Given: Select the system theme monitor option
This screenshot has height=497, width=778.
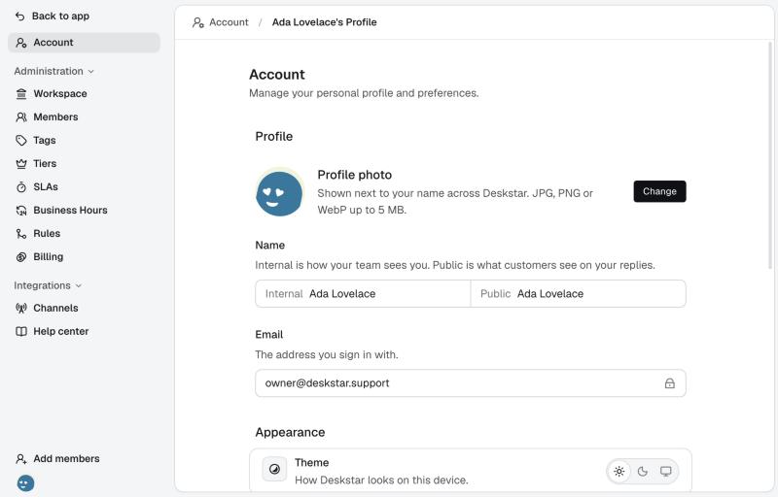Looking at the screenshot, I should click(665, 471).
